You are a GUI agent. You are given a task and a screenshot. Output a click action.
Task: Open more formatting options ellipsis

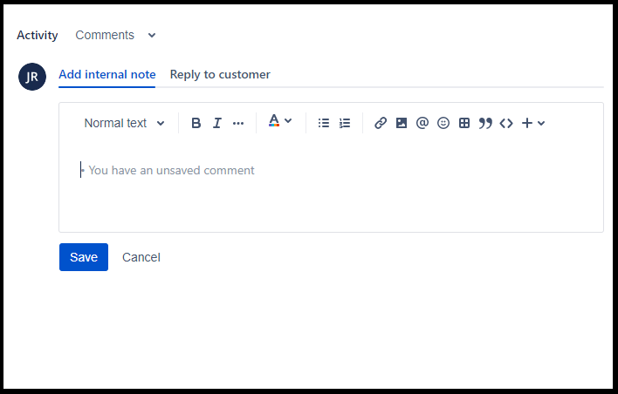coord(238,123)
